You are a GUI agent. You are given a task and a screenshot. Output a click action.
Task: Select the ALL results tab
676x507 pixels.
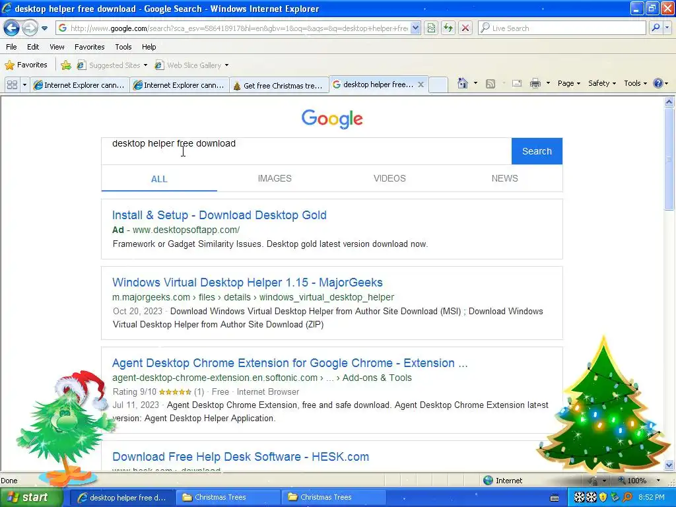pyautogui.click(x=159, y=179)
